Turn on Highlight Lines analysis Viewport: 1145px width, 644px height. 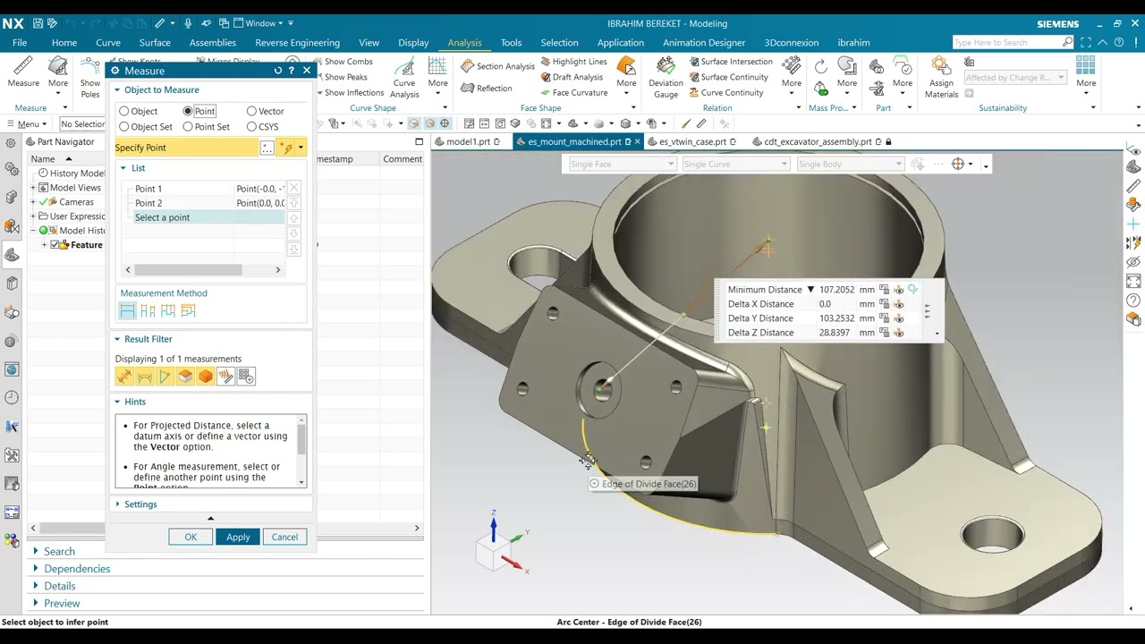[x=572, y=62]
